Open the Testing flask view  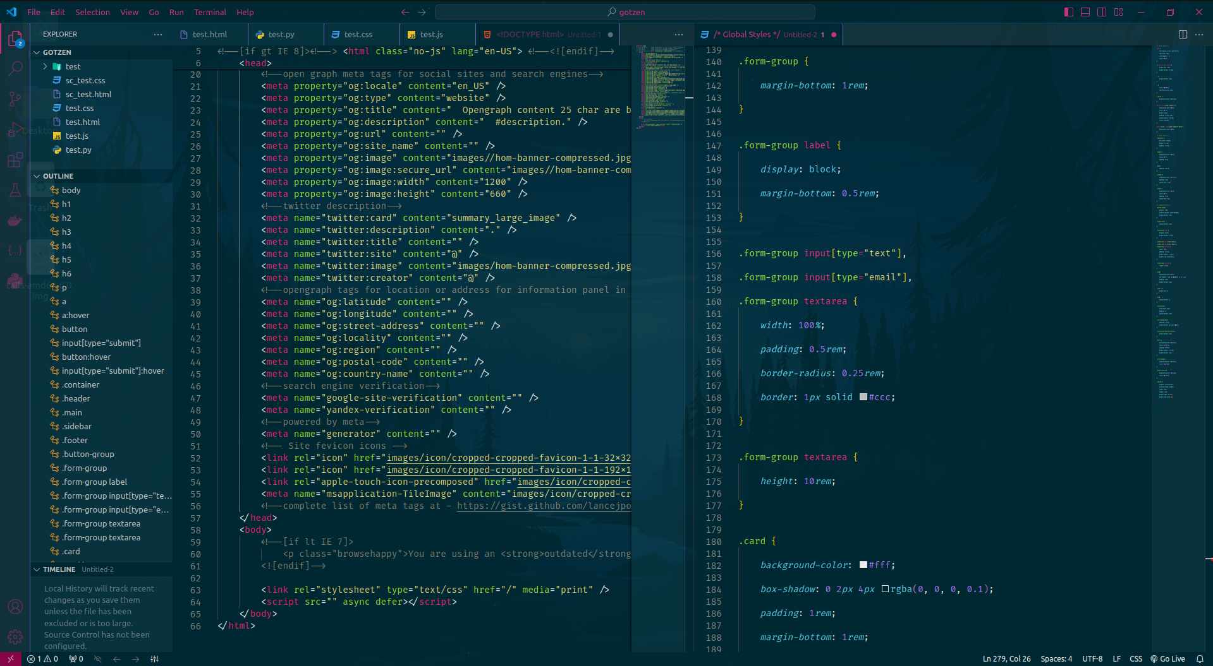15,190
